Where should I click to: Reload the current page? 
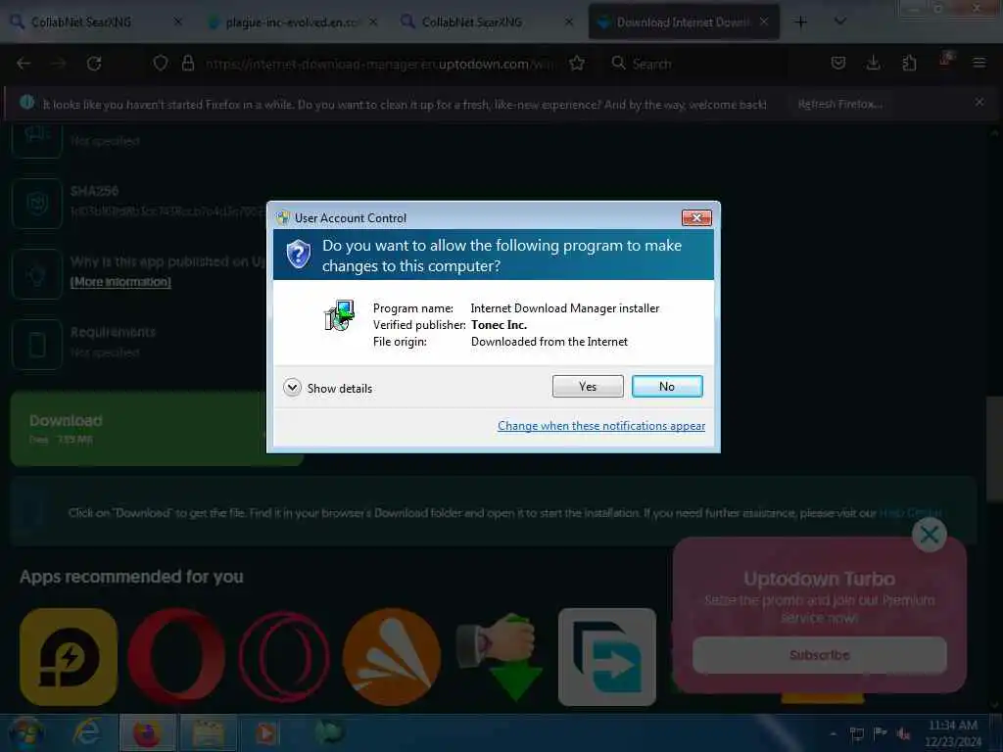click(94, 64)
